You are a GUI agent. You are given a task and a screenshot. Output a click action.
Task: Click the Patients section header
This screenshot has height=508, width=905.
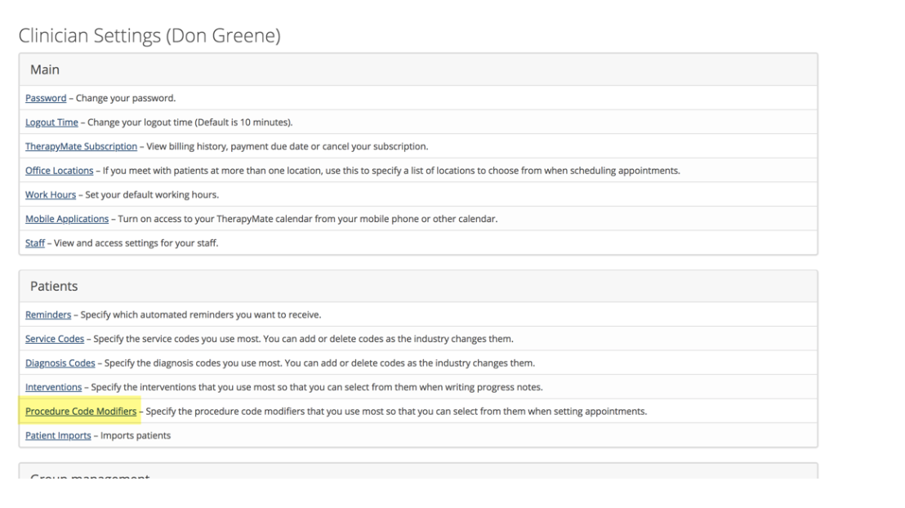(54, 287)
